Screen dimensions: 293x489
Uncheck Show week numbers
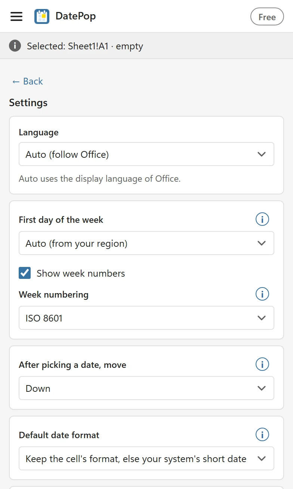[x=25, y=273]
